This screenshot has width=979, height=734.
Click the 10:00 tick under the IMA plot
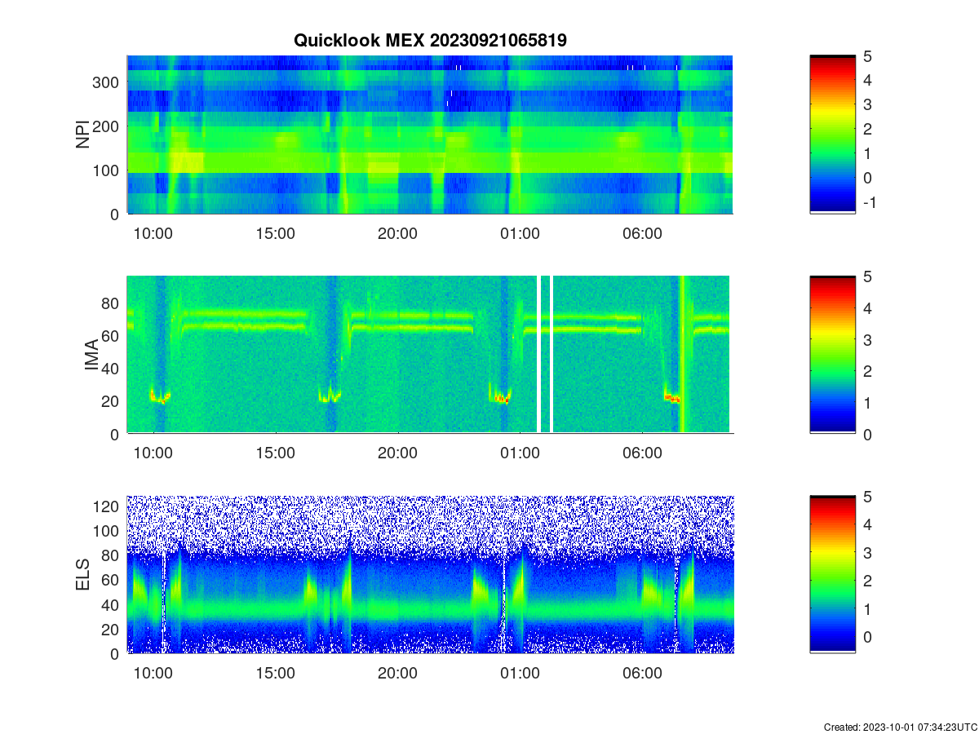pyautogui.click(x=153, y=453)
